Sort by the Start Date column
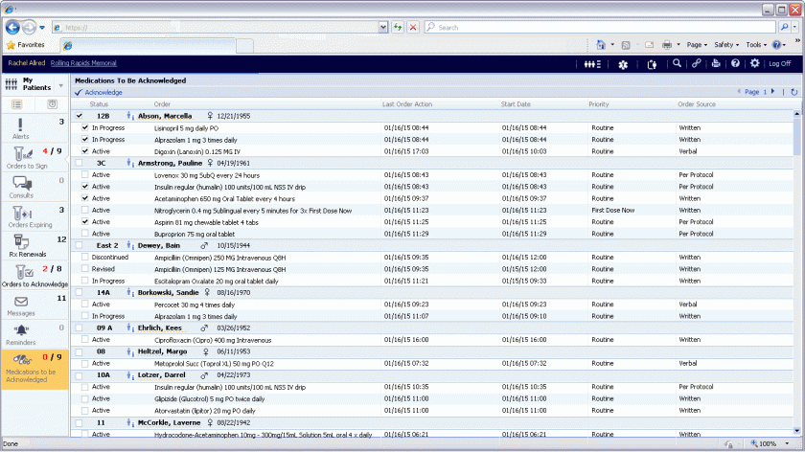805x452 pixels. [x=516, y=104]
